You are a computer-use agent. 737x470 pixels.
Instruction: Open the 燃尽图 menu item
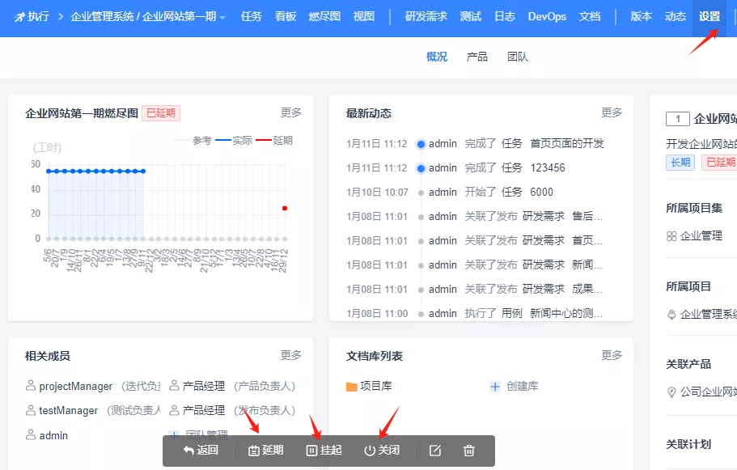324,16
